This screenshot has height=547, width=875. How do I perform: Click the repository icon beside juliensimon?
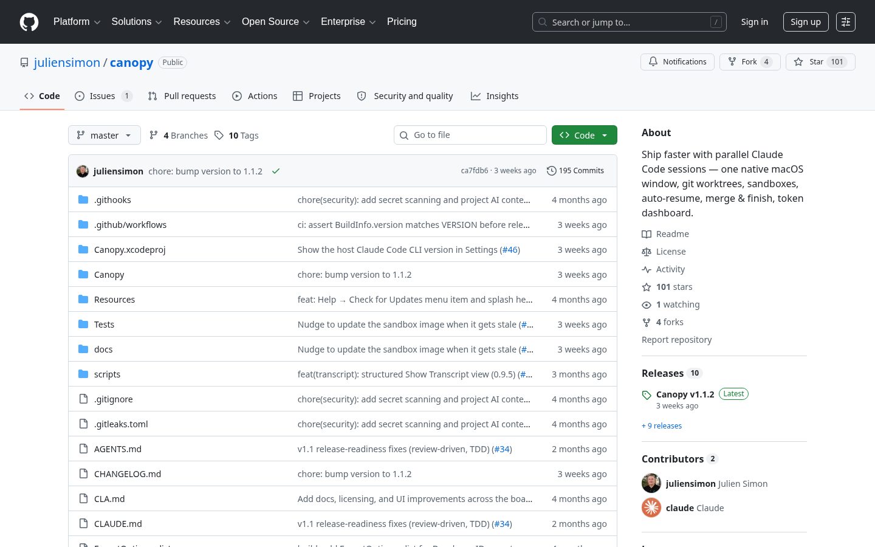click(x=24, y=63)
